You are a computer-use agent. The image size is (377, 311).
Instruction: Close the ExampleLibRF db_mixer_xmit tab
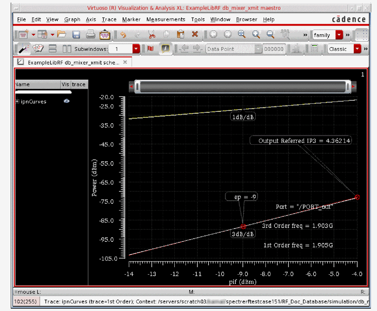point(125,62)
